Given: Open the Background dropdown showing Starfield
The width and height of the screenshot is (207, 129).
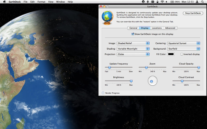Looking at the screenshot, I should (184, 49).
